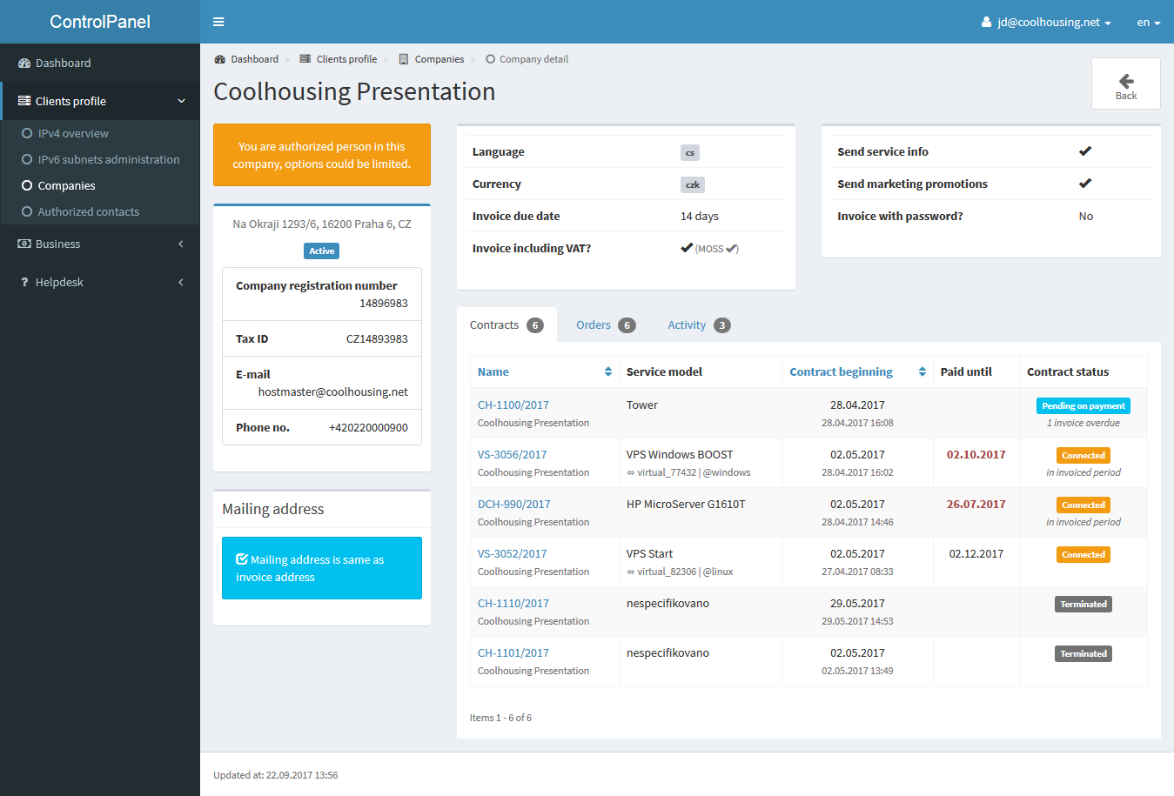This screenshot has height=796, width=1174.
Task: Click the Name column header
Action: [493, 371]
